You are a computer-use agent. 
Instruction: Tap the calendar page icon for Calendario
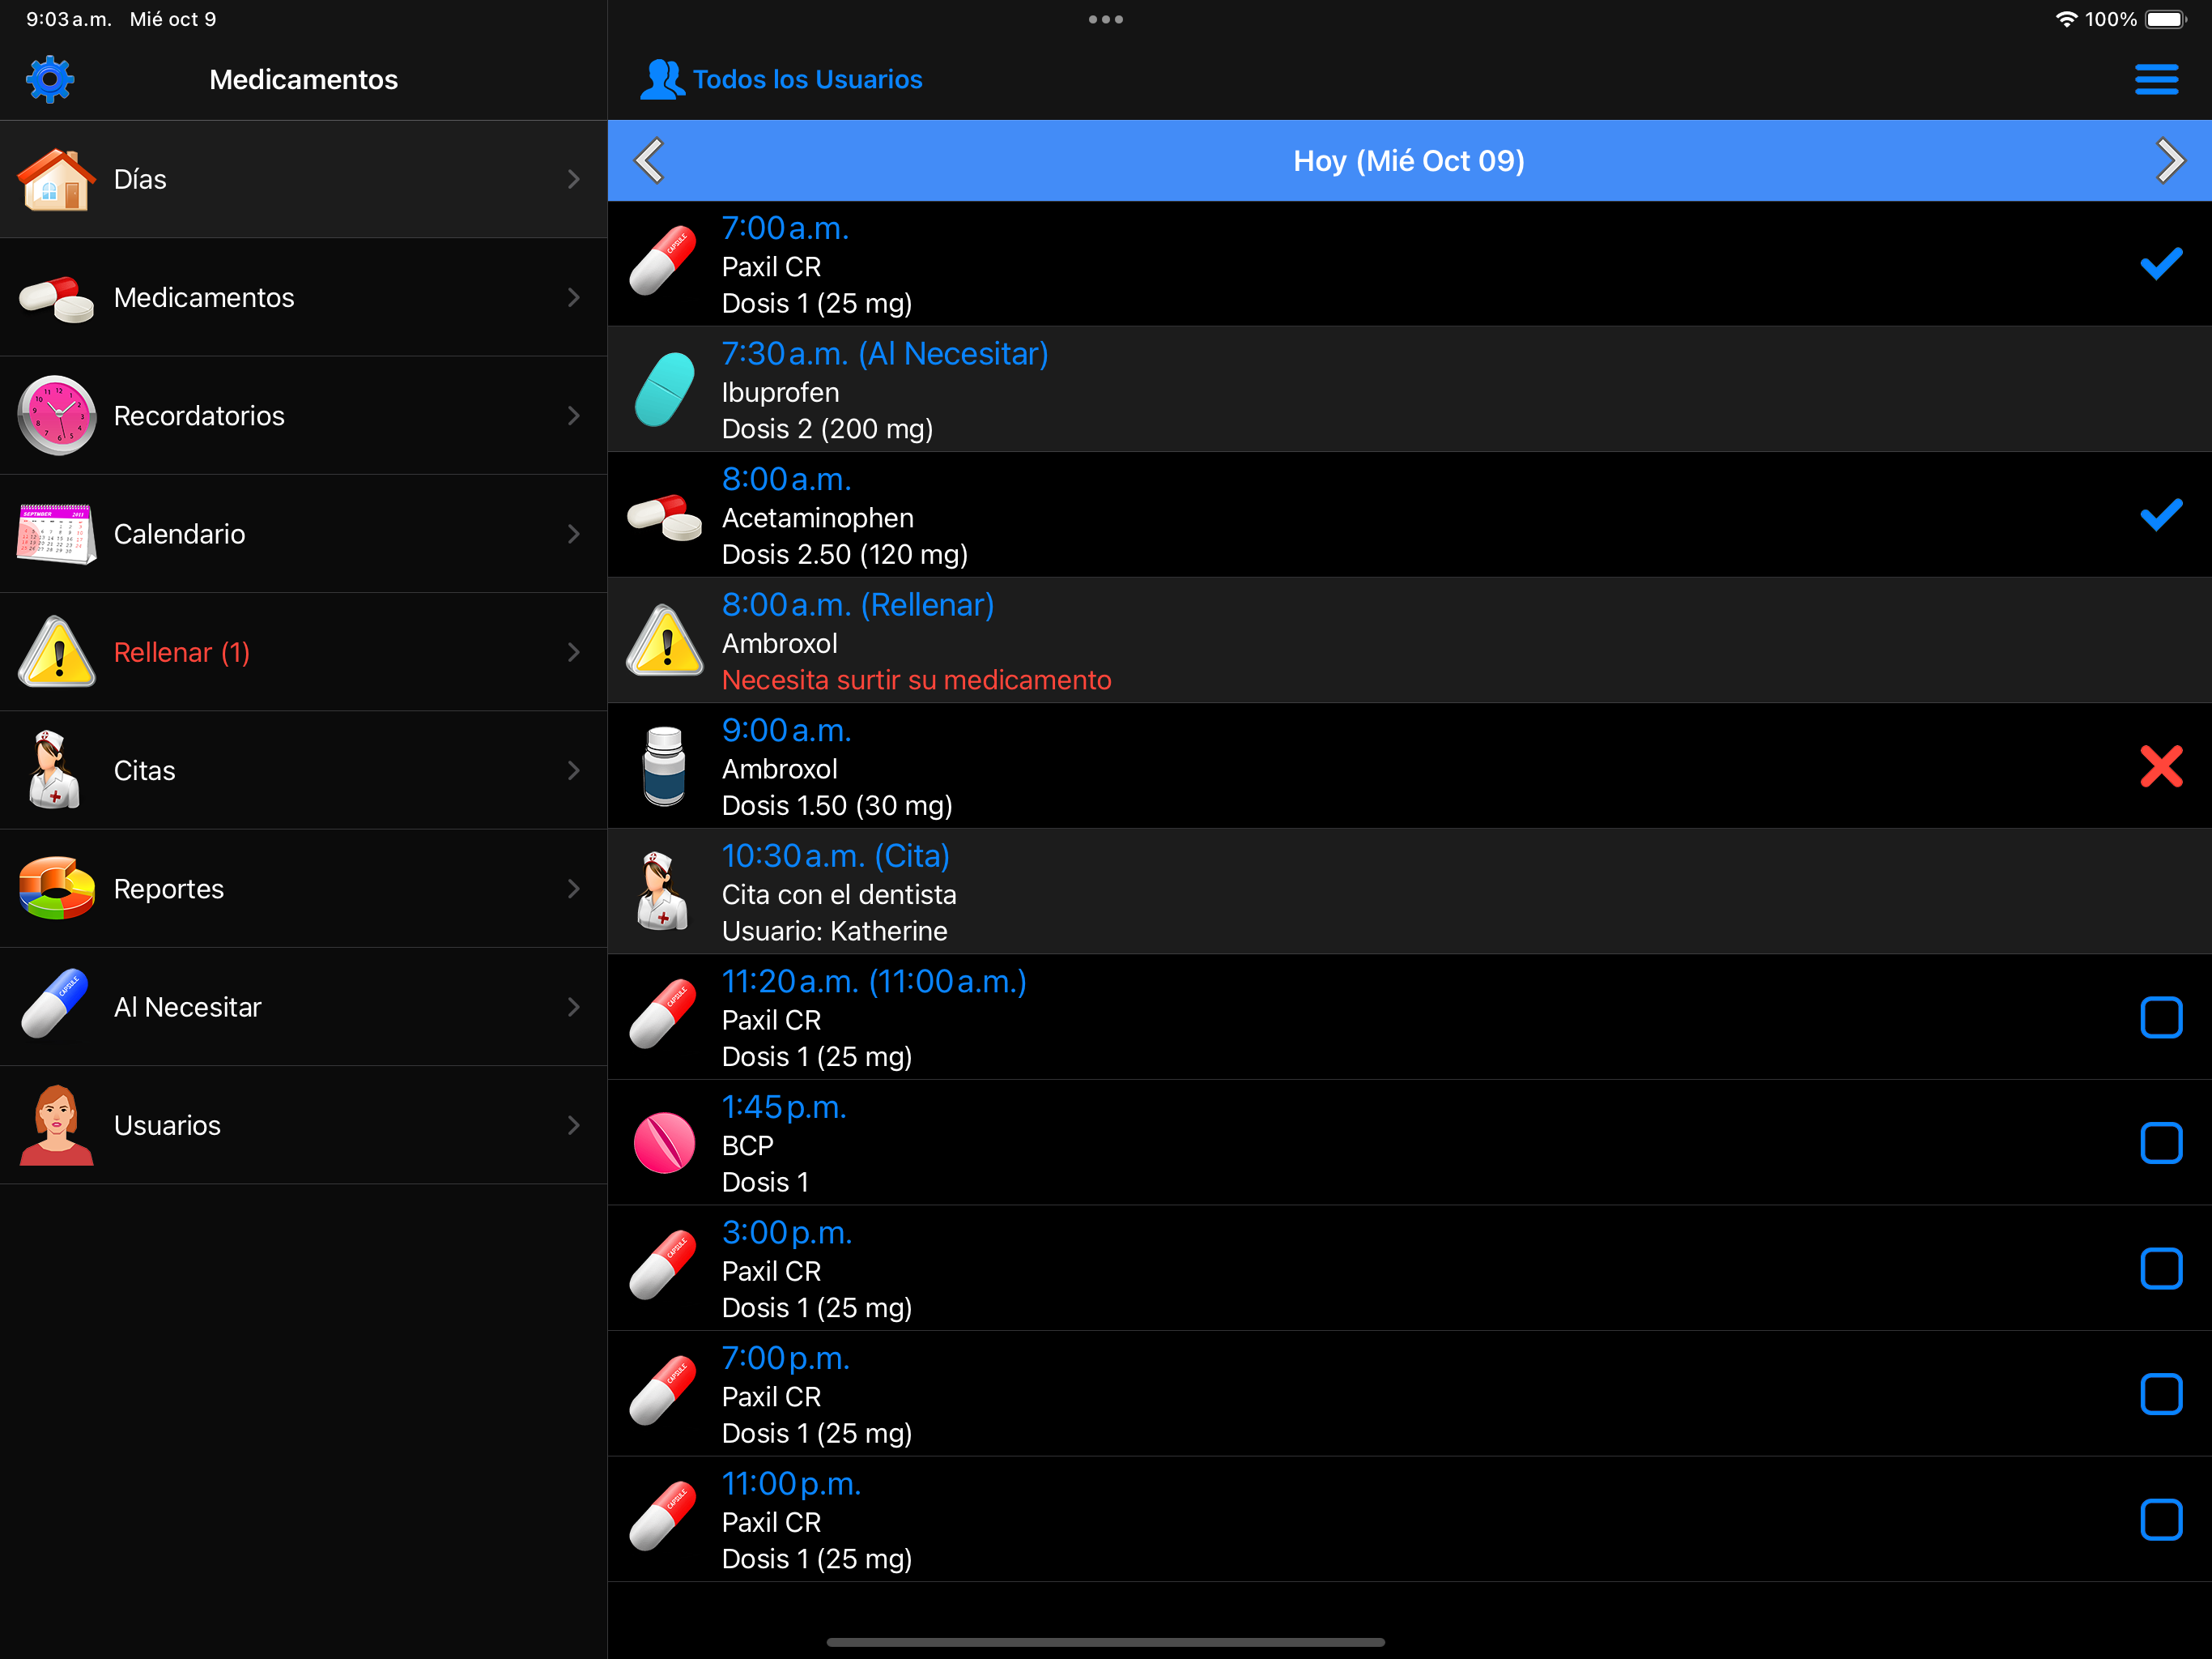tap(56, 533)
